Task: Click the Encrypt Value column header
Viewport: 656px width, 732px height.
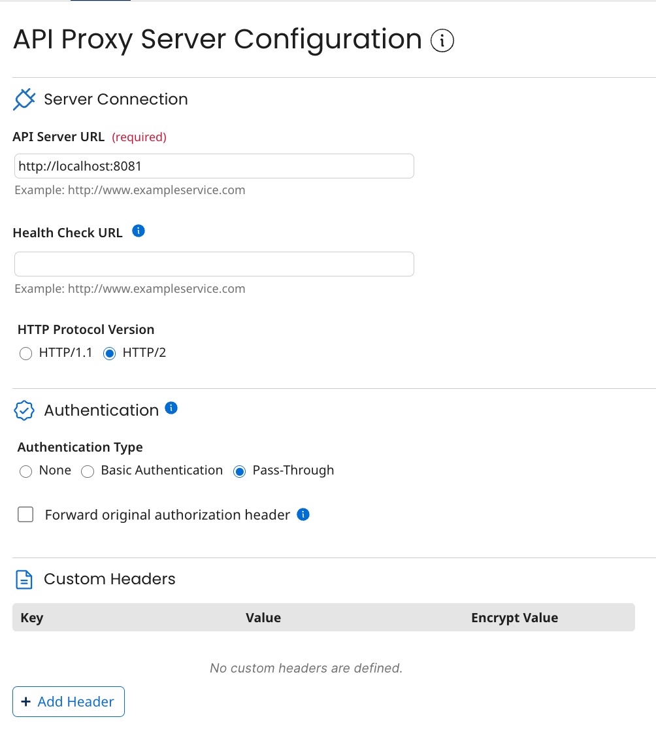Action: click(x=514, y=618)
